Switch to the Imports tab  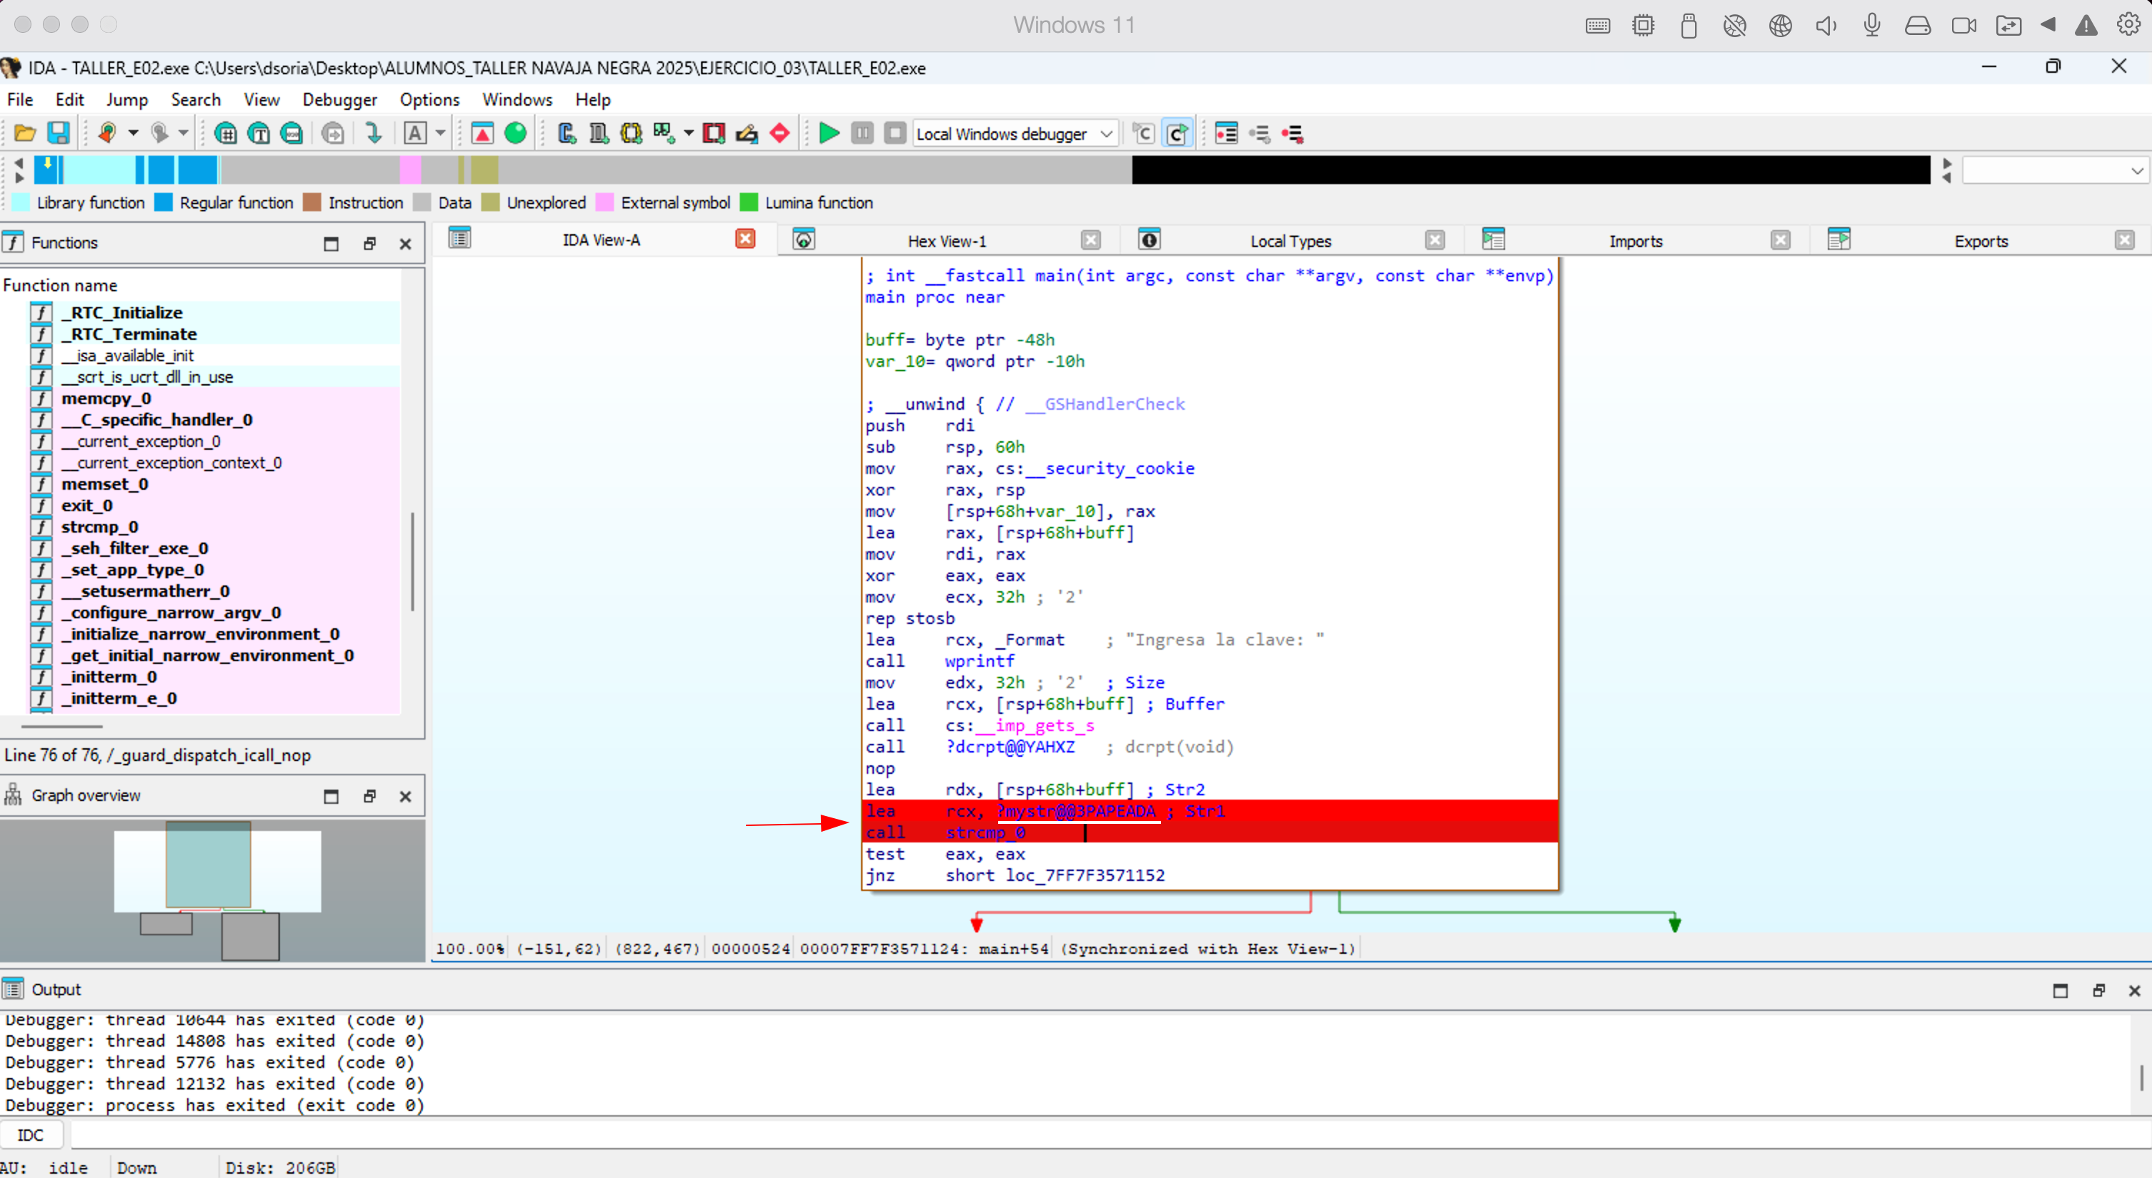point(1635,241)
